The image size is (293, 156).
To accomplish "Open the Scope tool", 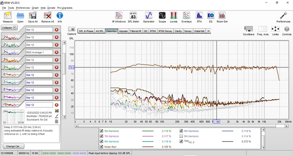I will click(x=162, y=16).
